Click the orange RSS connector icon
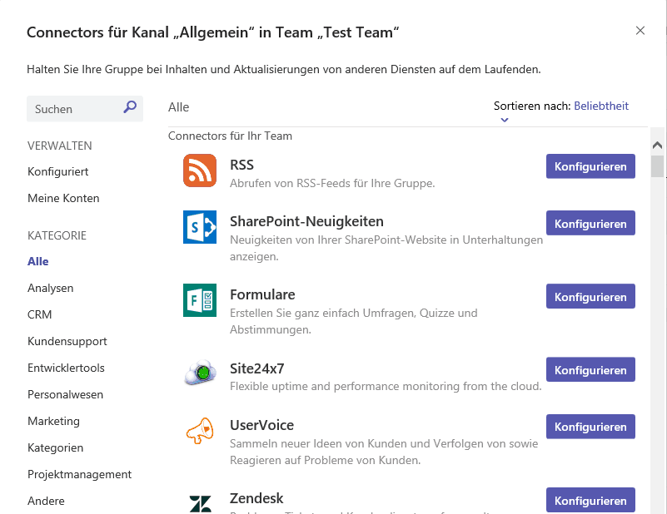The image size is (667, 514). [x=200, y=171]
